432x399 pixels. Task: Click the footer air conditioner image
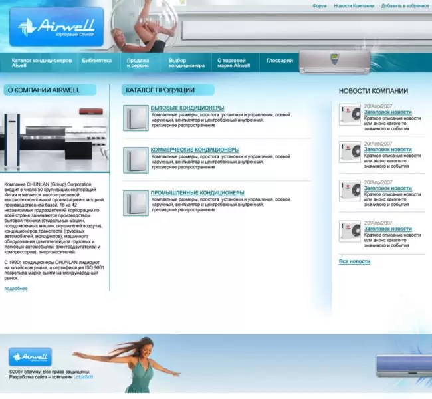[x=404, y=366]
